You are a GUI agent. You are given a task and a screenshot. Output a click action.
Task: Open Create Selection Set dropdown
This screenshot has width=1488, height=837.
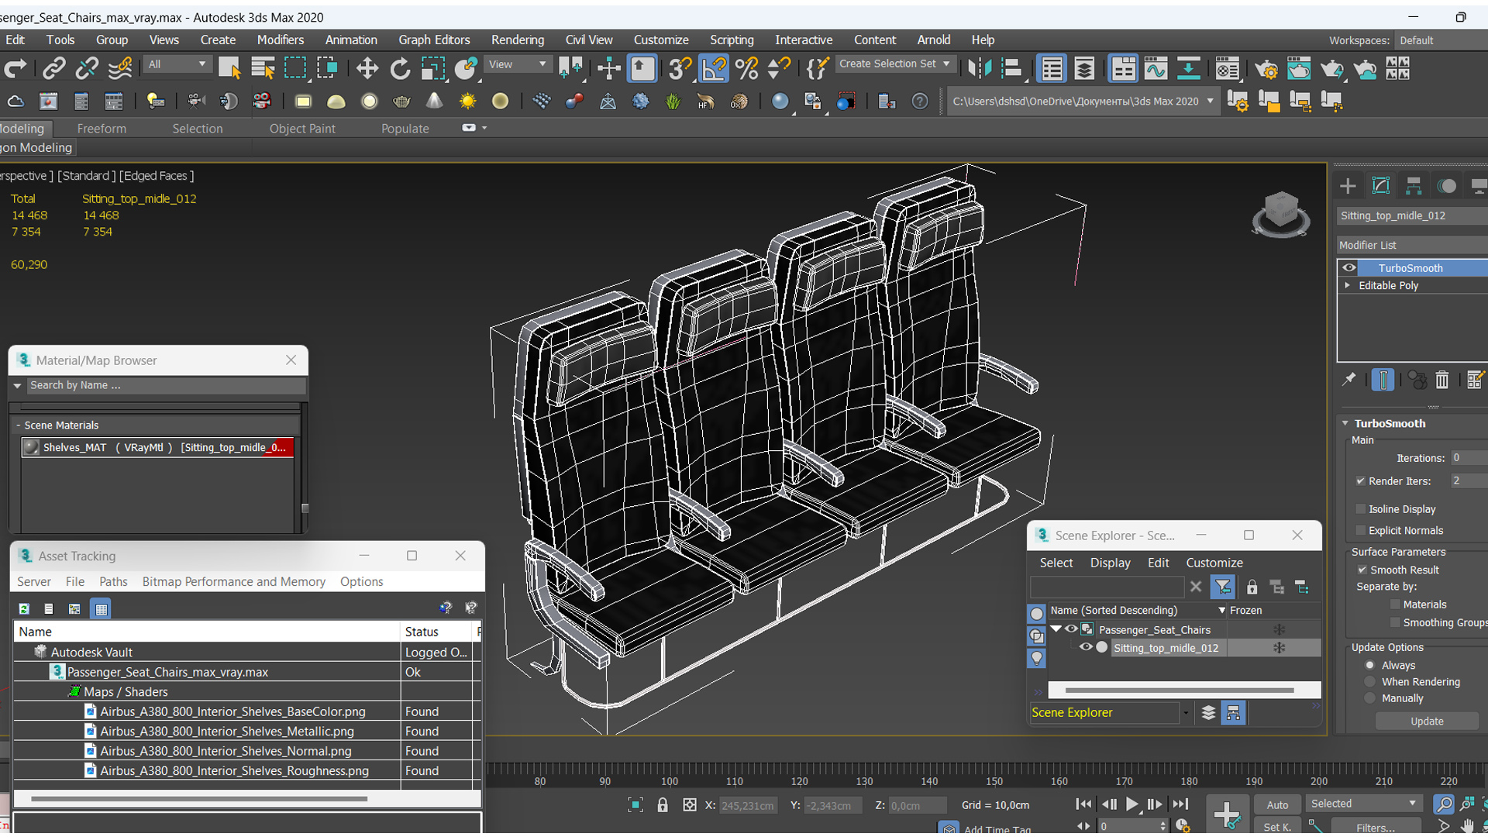click(895, 64)
